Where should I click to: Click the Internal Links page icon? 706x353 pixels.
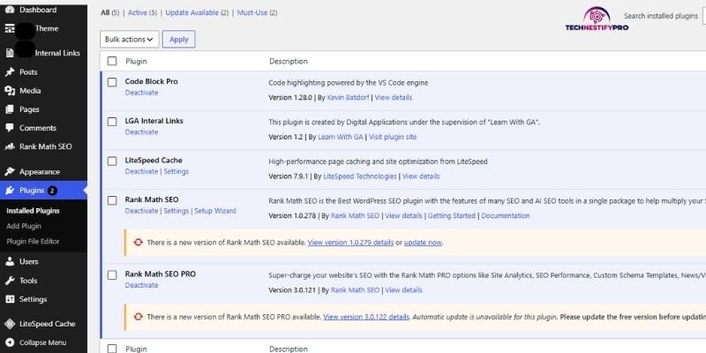tap(10, 53)
